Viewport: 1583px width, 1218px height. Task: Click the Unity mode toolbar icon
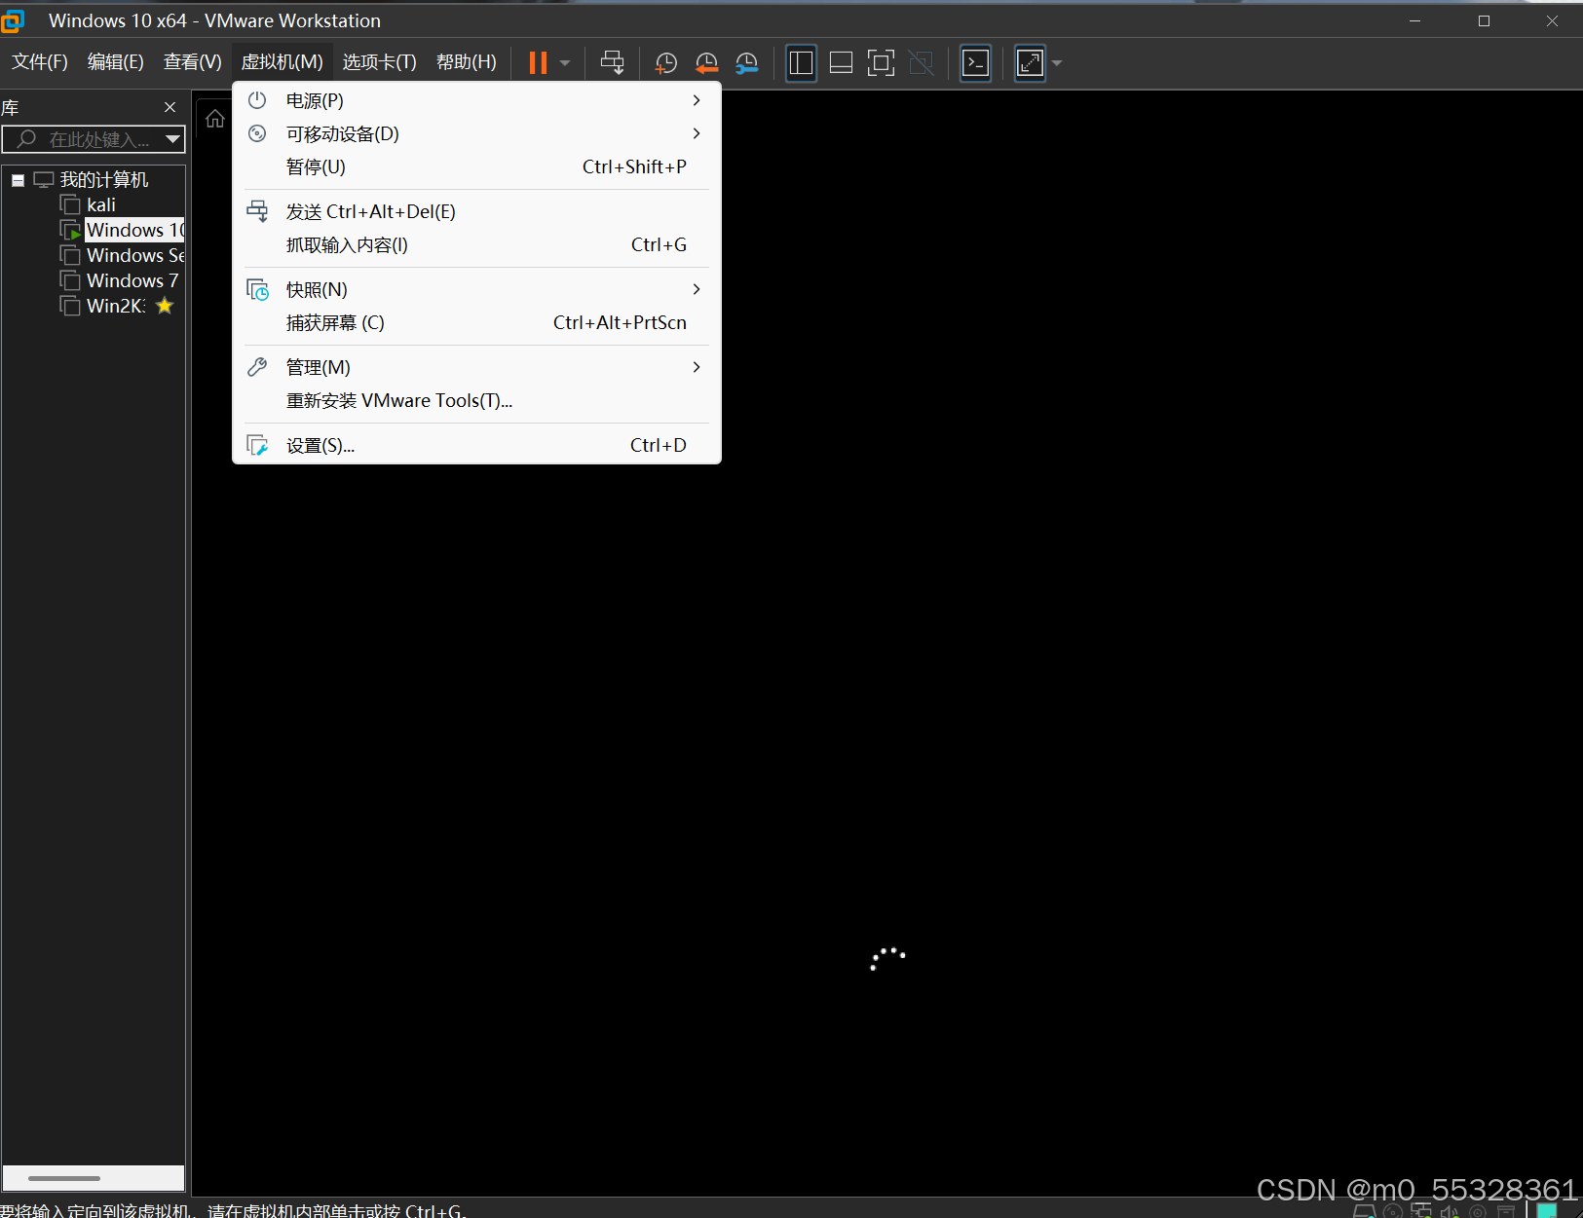tap(921, 63)
